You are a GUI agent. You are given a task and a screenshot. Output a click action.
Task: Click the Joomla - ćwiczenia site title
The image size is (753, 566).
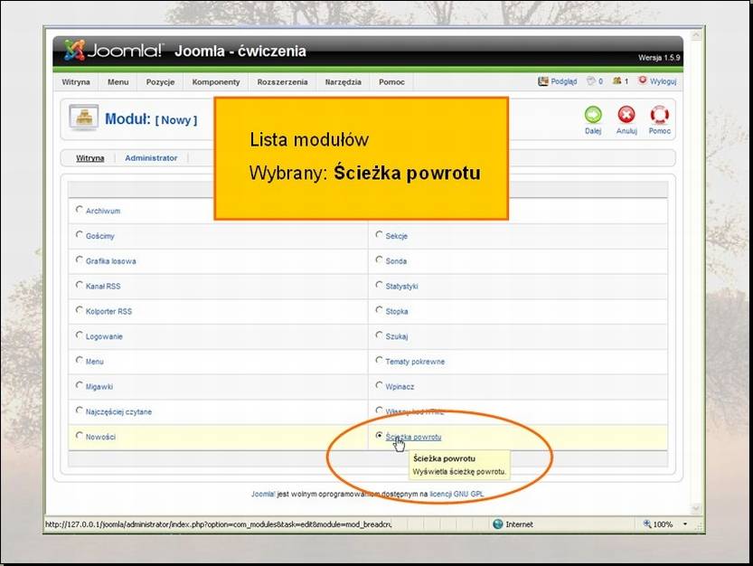tap(240, 51)
